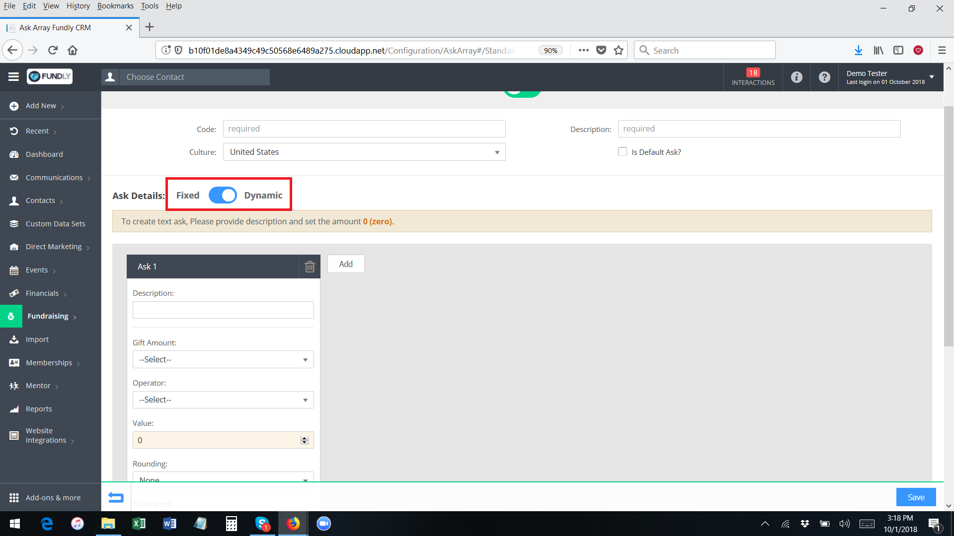Viewport: 954px width, 536px height.
Task: Open a new browser tab
Action: click(x=150, y=27)
